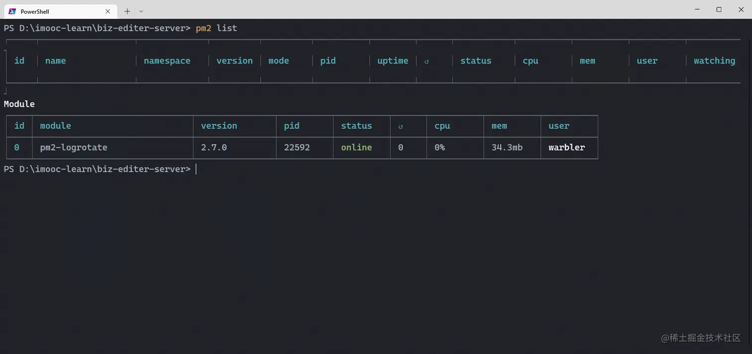
Task: Click the watching column header
Action: pos(714,61)
